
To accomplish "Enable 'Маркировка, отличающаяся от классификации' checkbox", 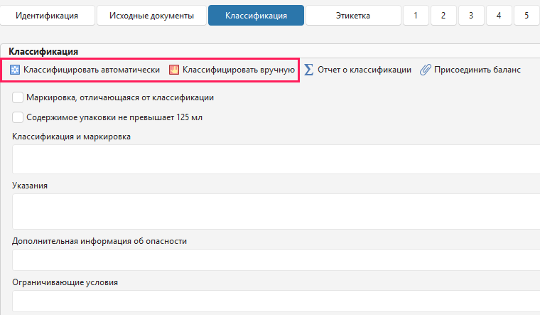I will (x=18, y=97).
